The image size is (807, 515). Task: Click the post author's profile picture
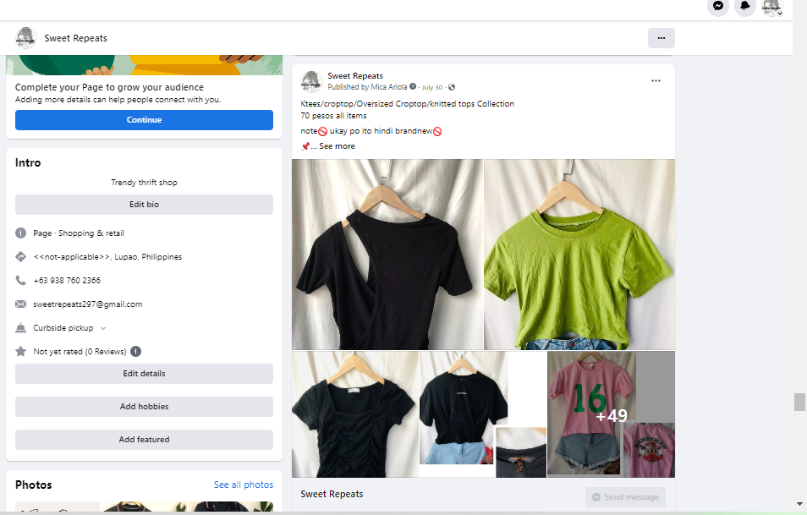(311, 81)
